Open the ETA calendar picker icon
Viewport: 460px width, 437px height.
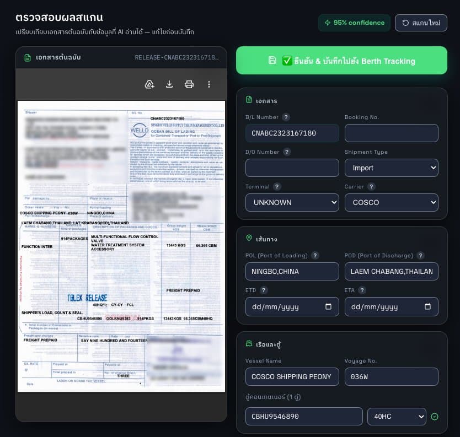[x=427, y=306]
